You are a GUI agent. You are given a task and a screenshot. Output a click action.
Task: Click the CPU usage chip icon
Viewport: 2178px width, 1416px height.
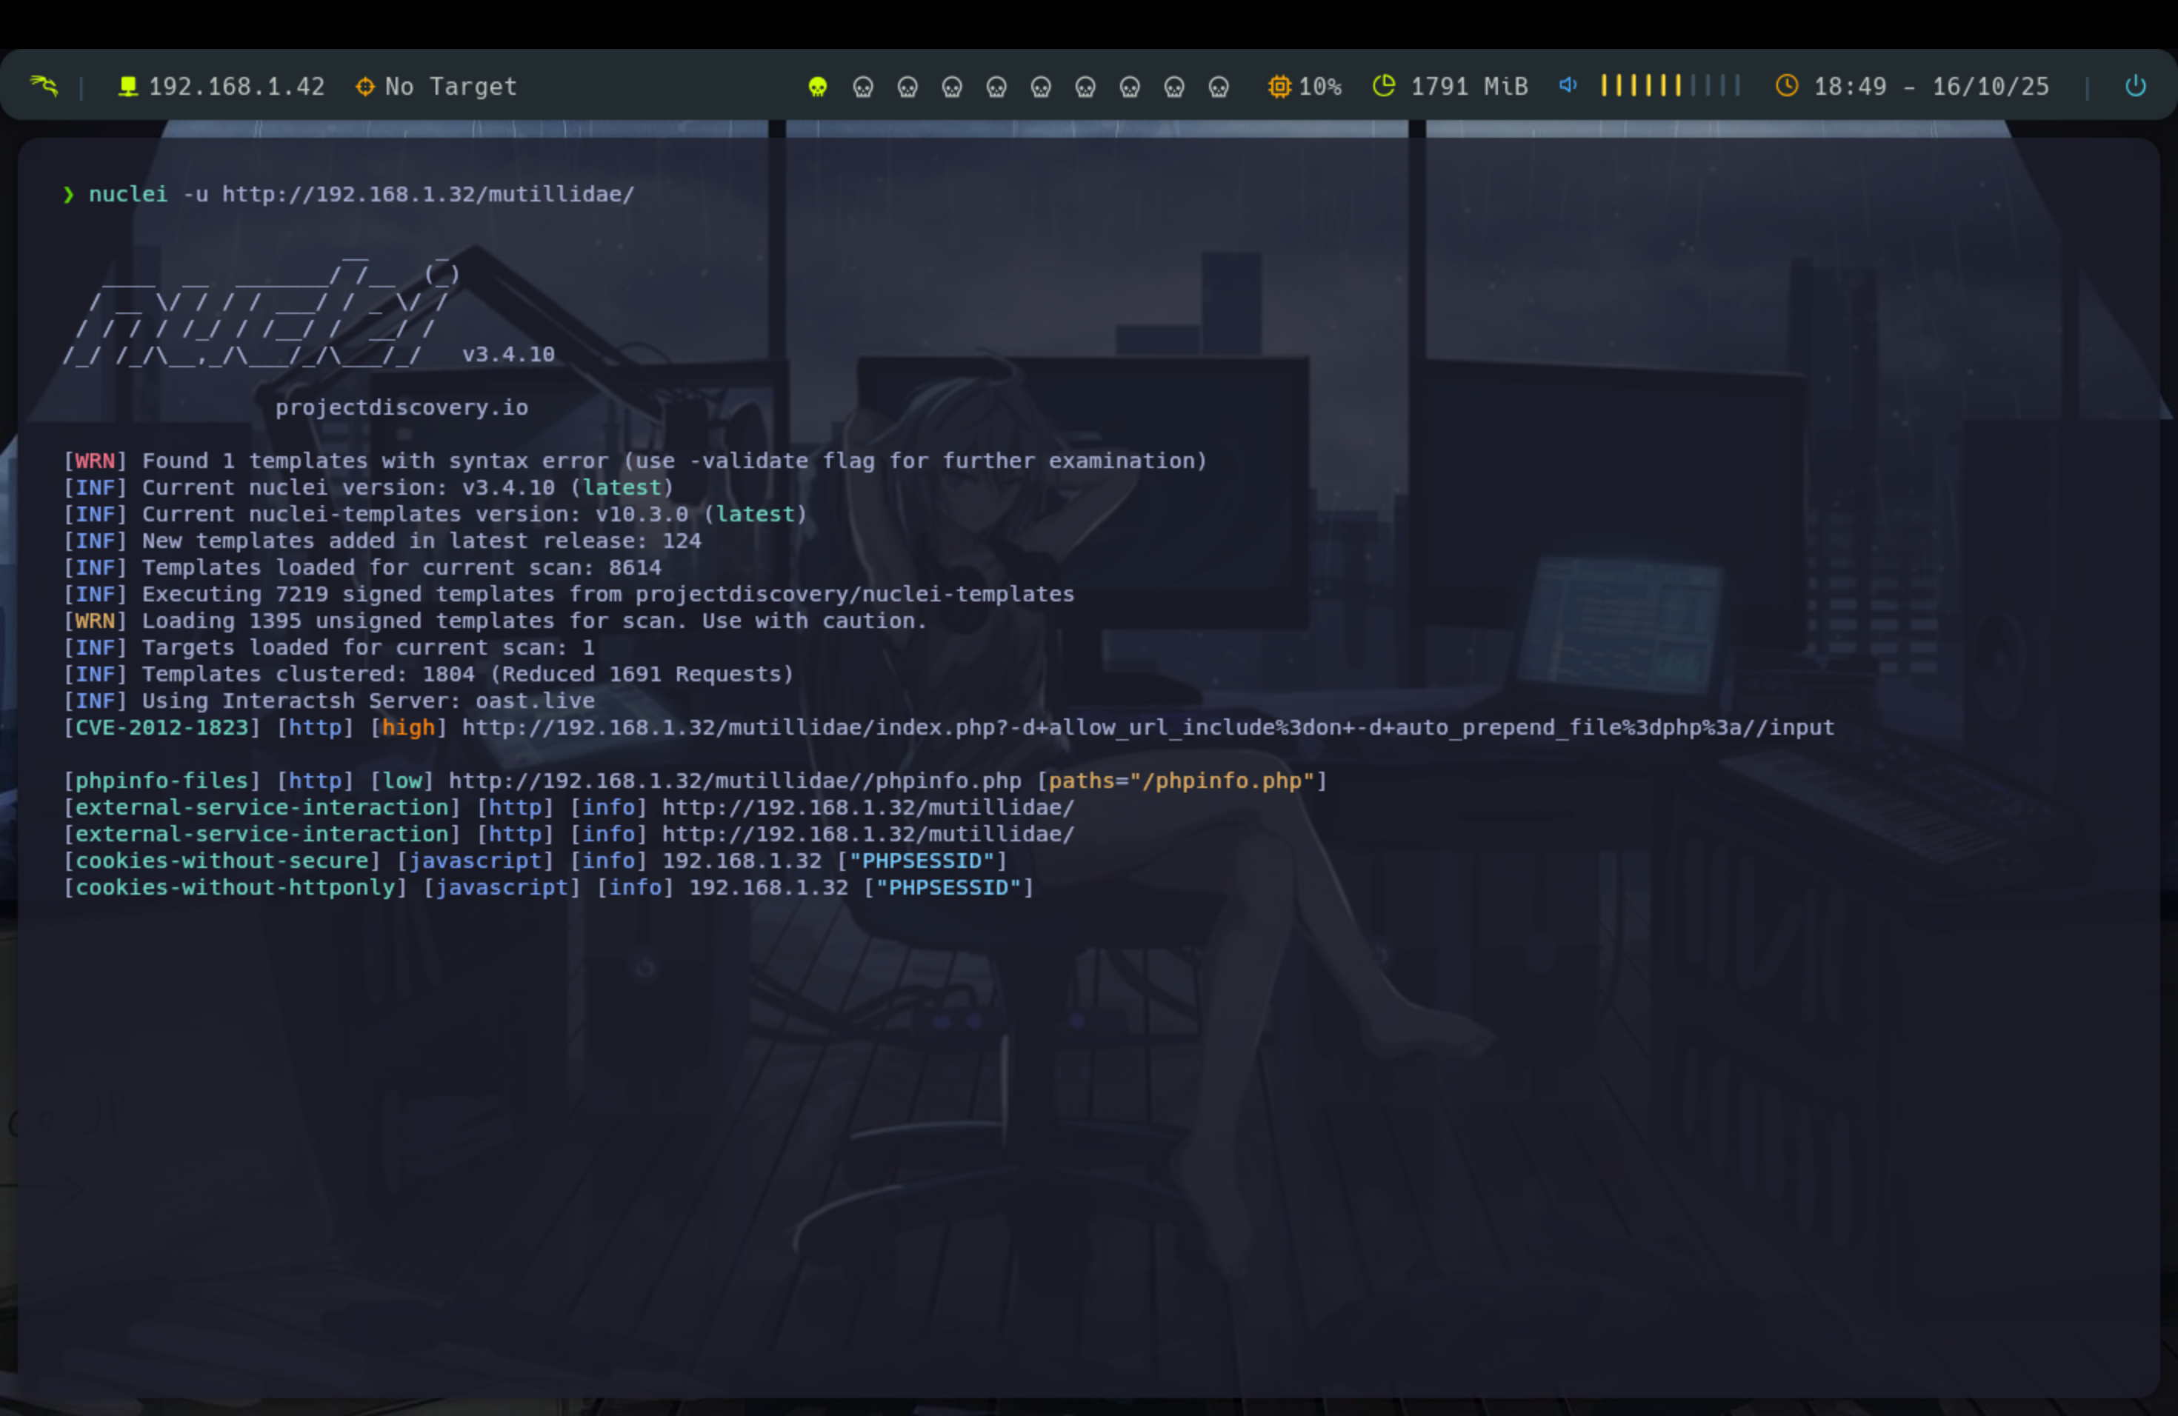(x=1279, y=86)
